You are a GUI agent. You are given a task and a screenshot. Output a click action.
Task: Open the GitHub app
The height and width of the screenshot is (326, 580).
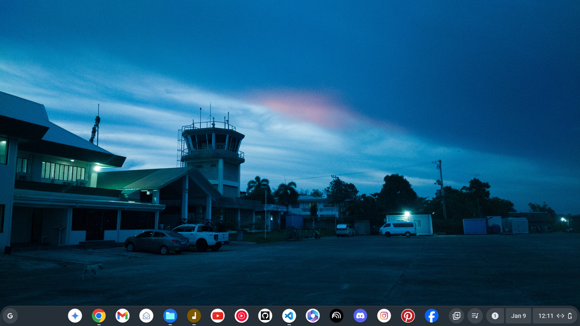click(265, 316)
